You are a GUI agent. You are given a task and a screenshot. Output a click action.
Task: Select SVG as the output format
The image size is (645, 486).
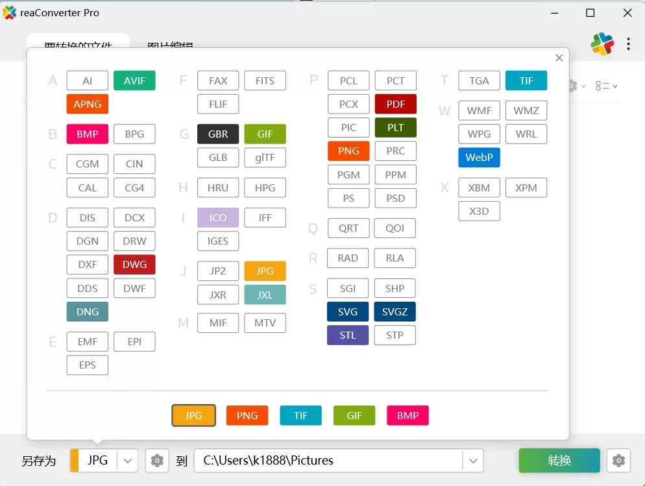pyautogui.click(x=348, y=311)
